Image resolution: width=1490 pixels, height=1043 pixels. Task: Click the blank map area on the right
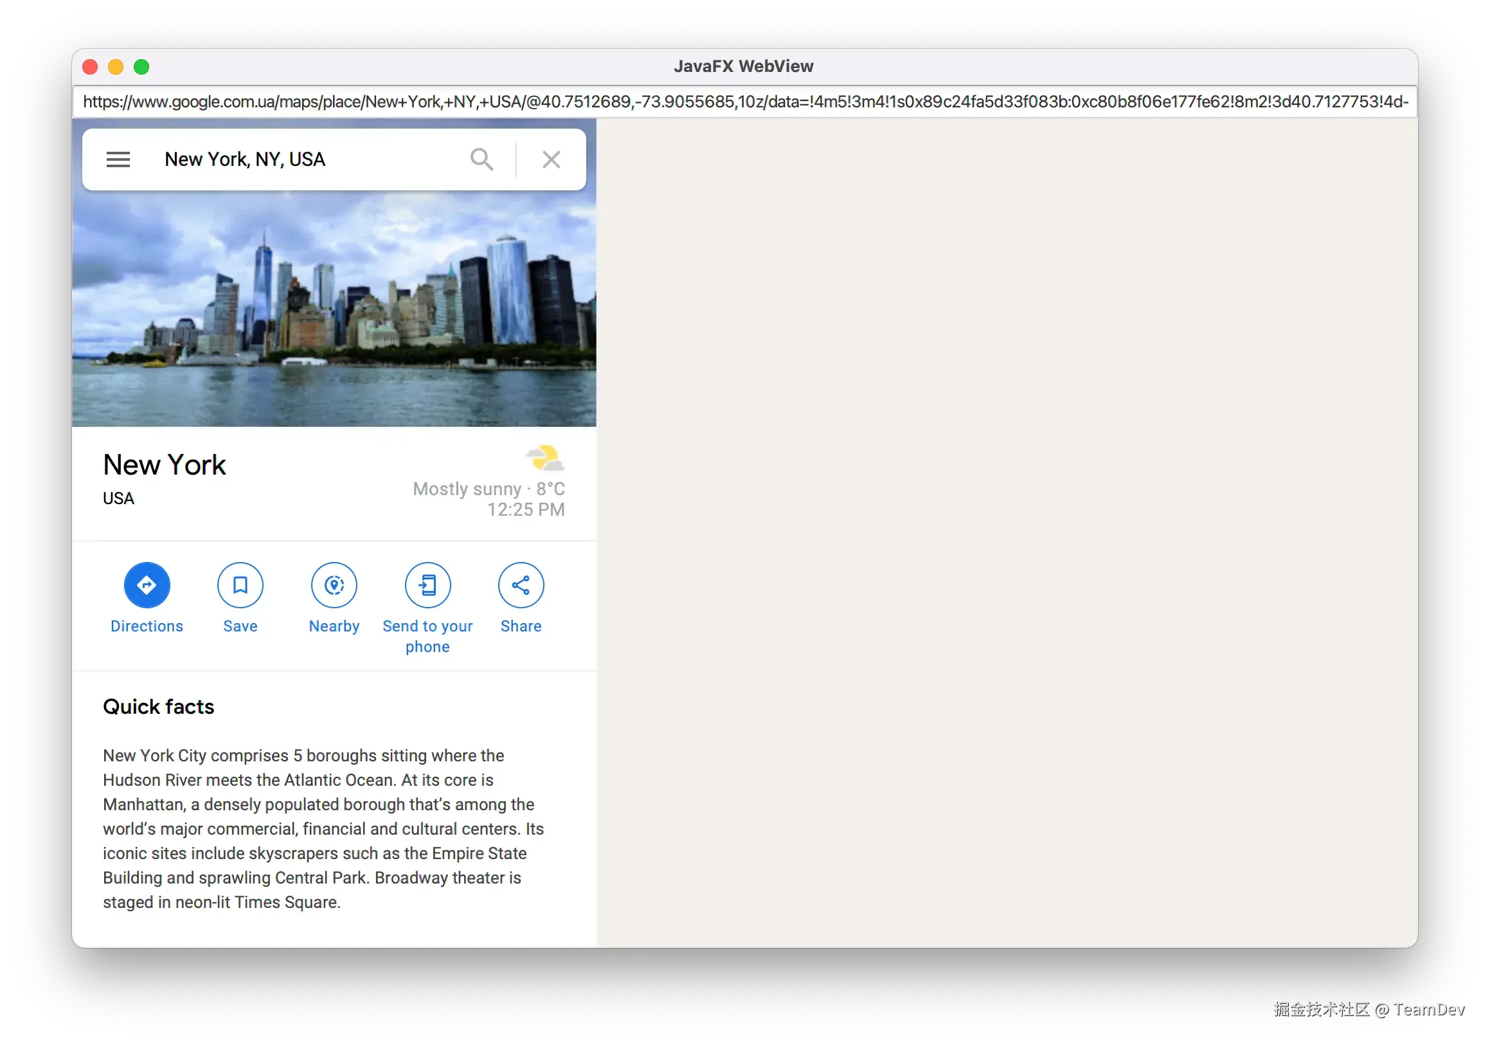1006,532
